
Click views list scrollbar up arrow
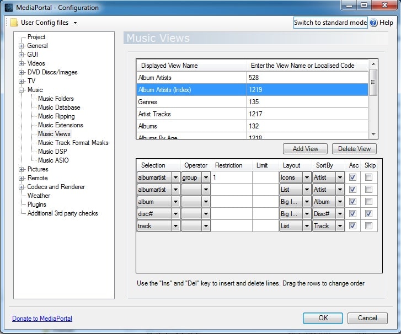coord(373,64)
